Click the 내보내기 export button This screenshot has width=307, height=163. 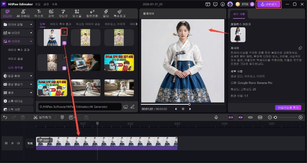pyautogui.click(x=269, y=4)
